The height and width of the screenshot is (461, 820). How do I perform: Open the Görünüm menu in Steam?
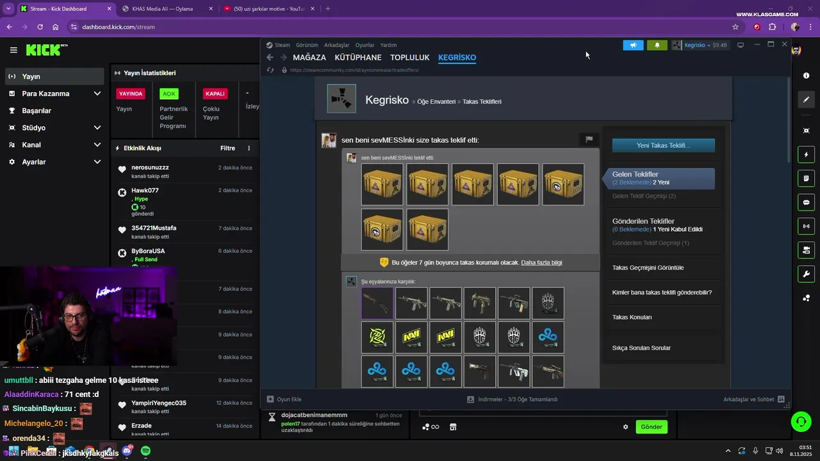pyautogui.click(x=307, y=45)
